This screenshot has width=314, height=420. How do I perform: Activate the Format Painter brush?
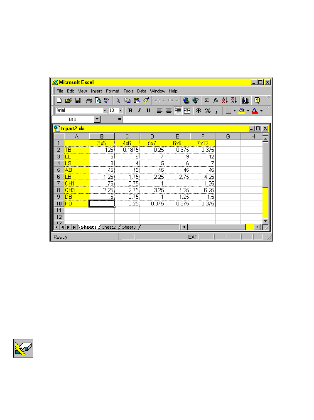(x=146, y=101)
